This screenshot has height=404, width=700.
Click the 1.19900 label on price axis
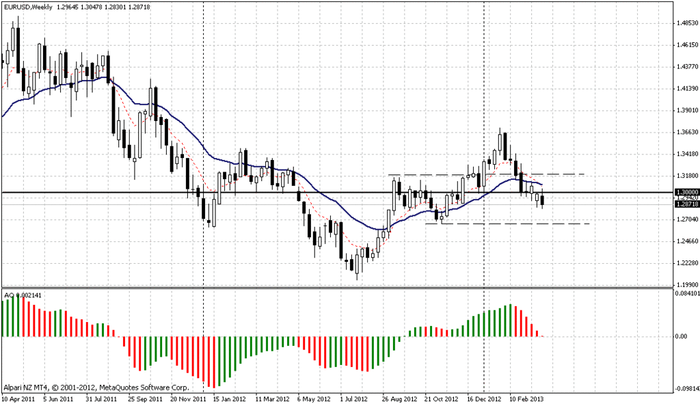(688, 284)
